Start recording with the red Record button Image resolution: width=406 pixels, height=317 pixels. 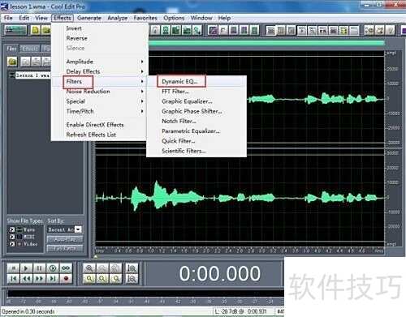pyautogui.click(x=66, y=278)
